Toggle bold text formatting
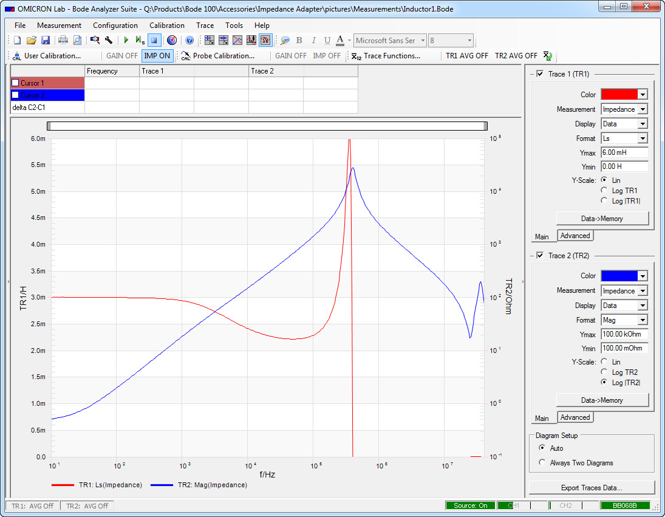Image resolution: width=665 pixels, height=517 pixels. point(299,40)
